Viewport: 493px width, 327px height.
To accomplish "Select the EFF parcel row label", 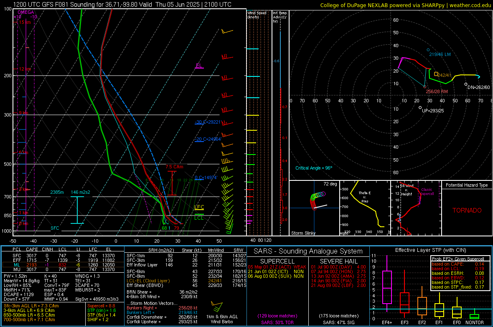I will coord(17,260).
